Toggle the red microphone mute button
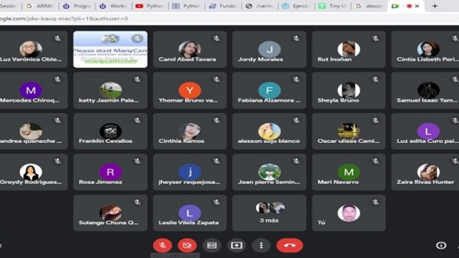Viewport: 459px width, 258px height. click(162, 245)
